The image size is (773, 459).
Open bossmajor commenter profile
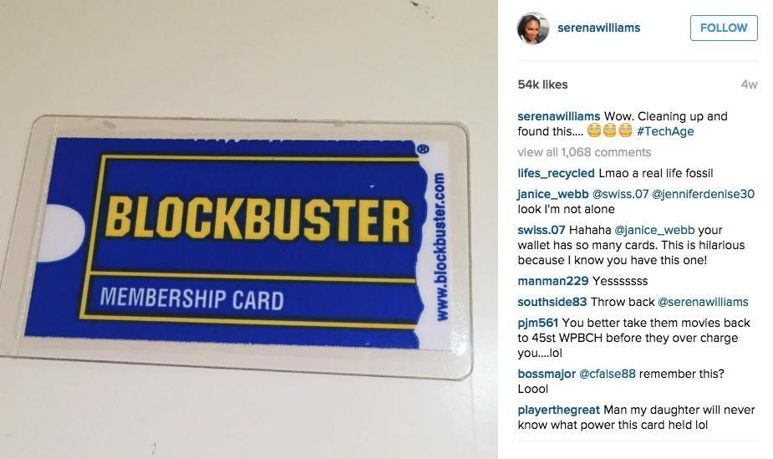[547, 374]
